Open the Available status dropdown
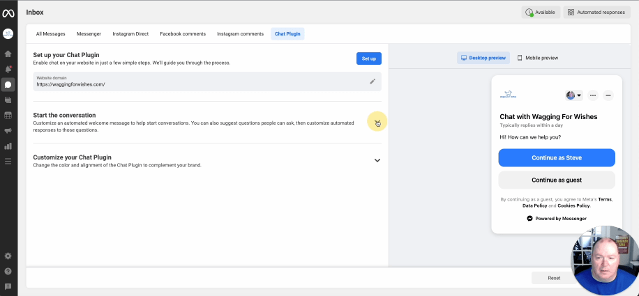 pos(541,13)
